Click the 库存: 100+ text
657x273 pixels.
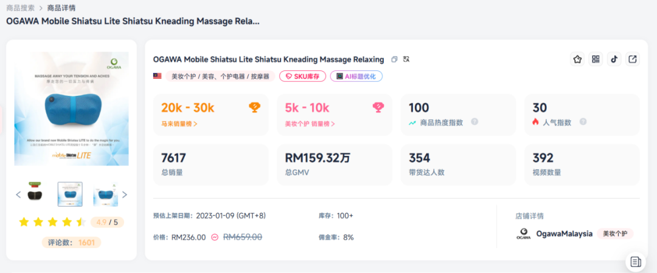(336, 216)
